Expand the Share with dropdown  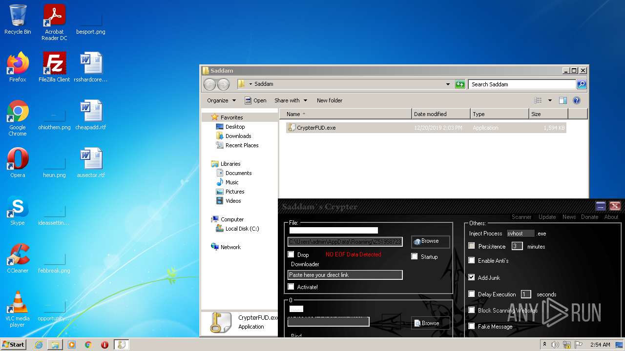(x=291, y=100)
